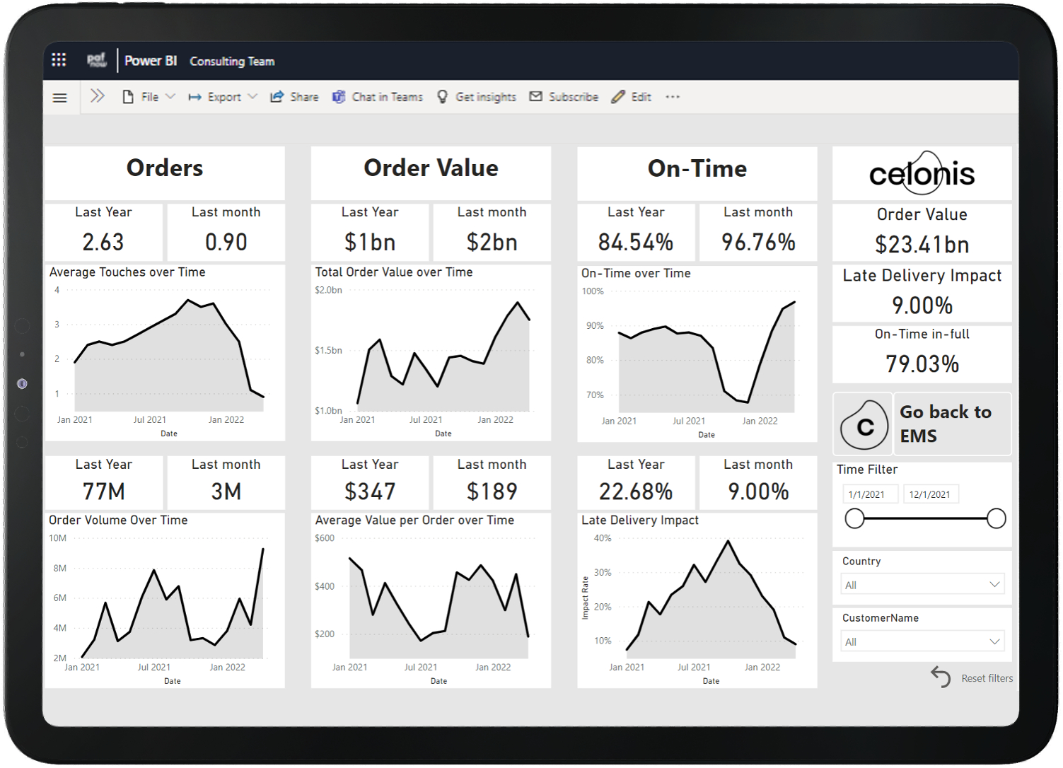
Task: Click the Subscribe envelope icon
Action: click(536, 97)
